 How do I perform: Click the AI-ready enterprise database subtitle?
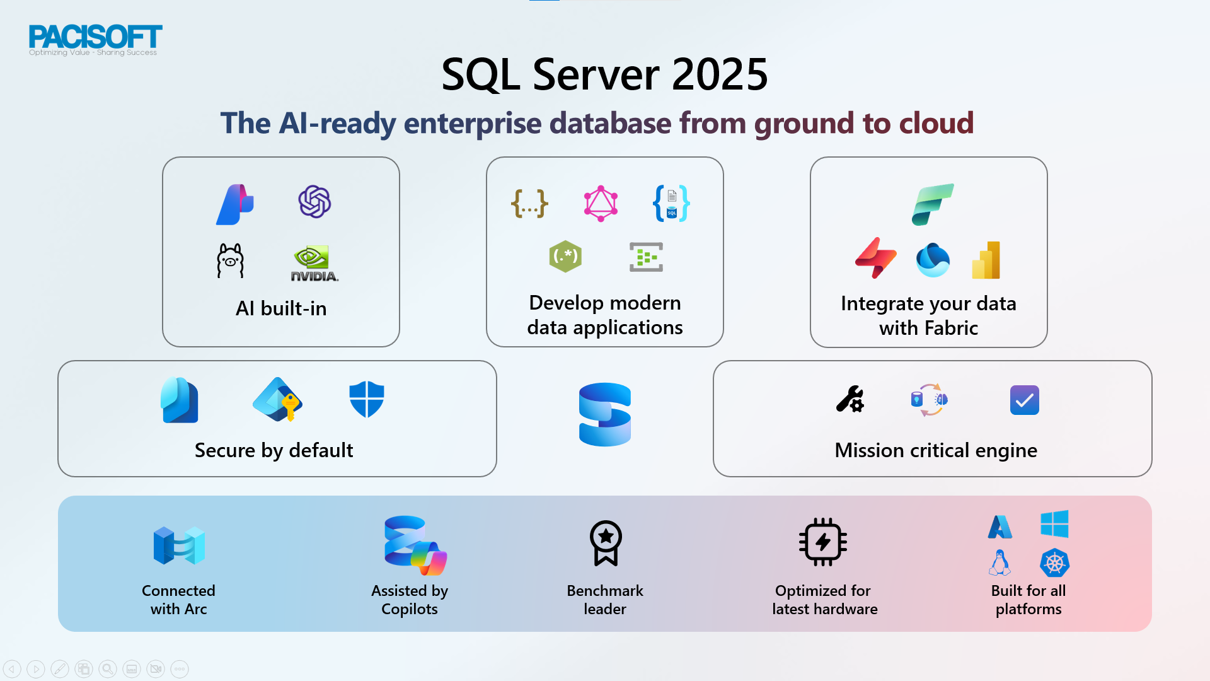pos(597,123)
